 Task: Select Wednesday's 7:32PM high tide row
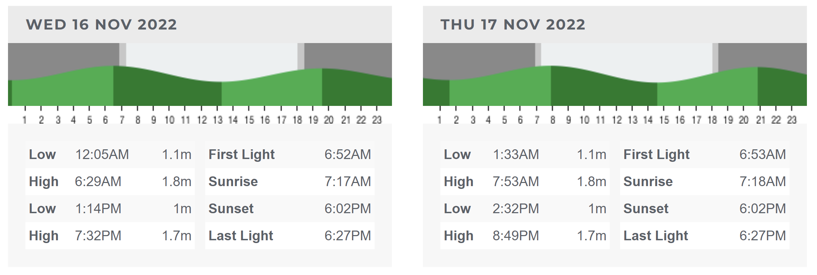pyautogui.click(x=110, y=236)
